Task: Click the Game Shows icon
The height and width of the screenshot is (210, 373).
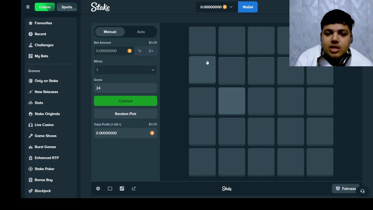Action: point(31,136)
